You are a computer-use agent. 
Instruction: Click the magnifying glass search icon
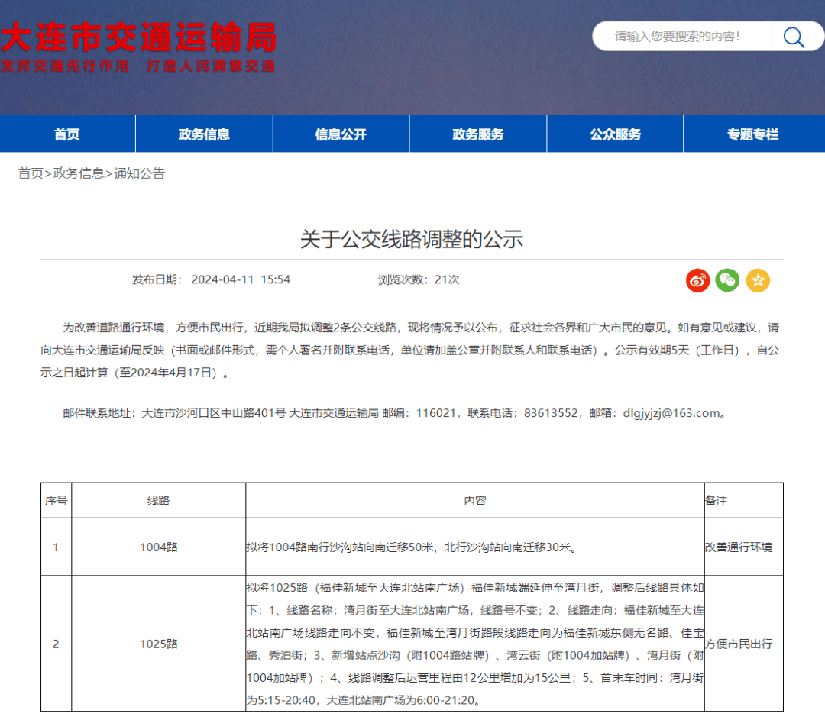(793, 36)
